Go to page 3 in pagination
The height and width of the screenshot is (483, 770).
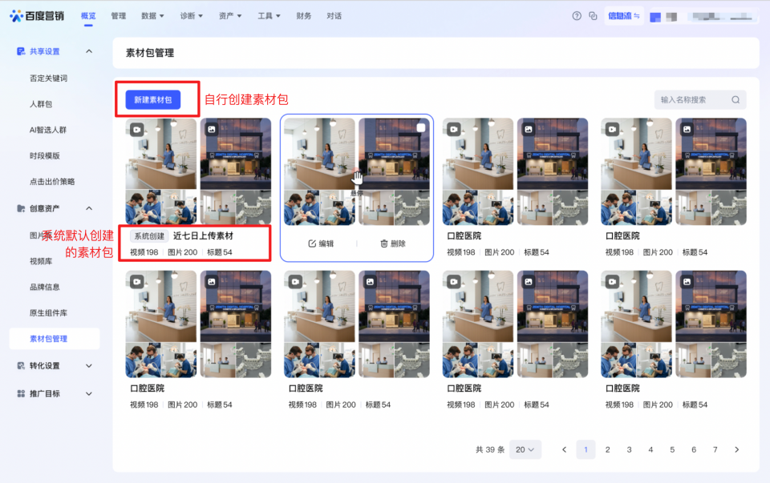click(629, 449)
